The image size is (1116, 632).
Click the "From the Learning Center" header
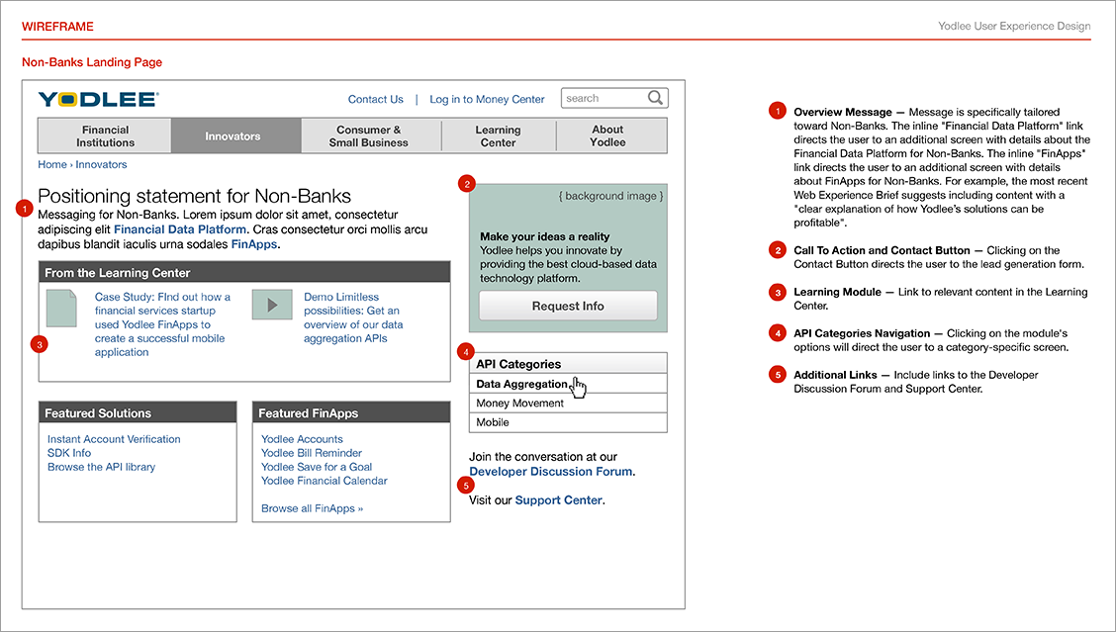pos(244,272)
